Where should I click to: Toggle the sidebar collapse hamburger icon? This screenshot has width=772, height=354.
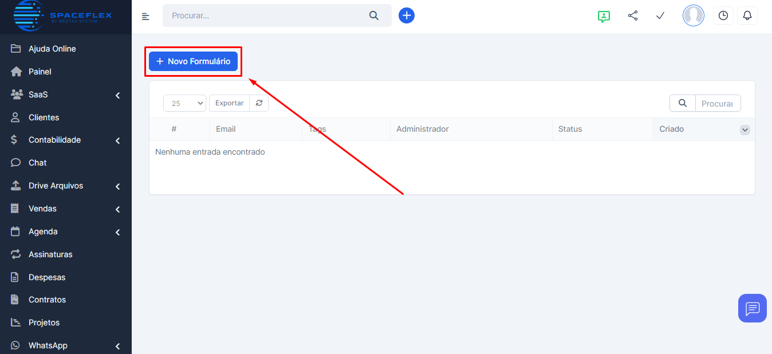pyautogui.click(x=145, y=16)
